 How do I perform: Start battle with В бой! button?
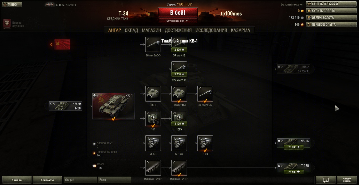[x=178, y=13]
